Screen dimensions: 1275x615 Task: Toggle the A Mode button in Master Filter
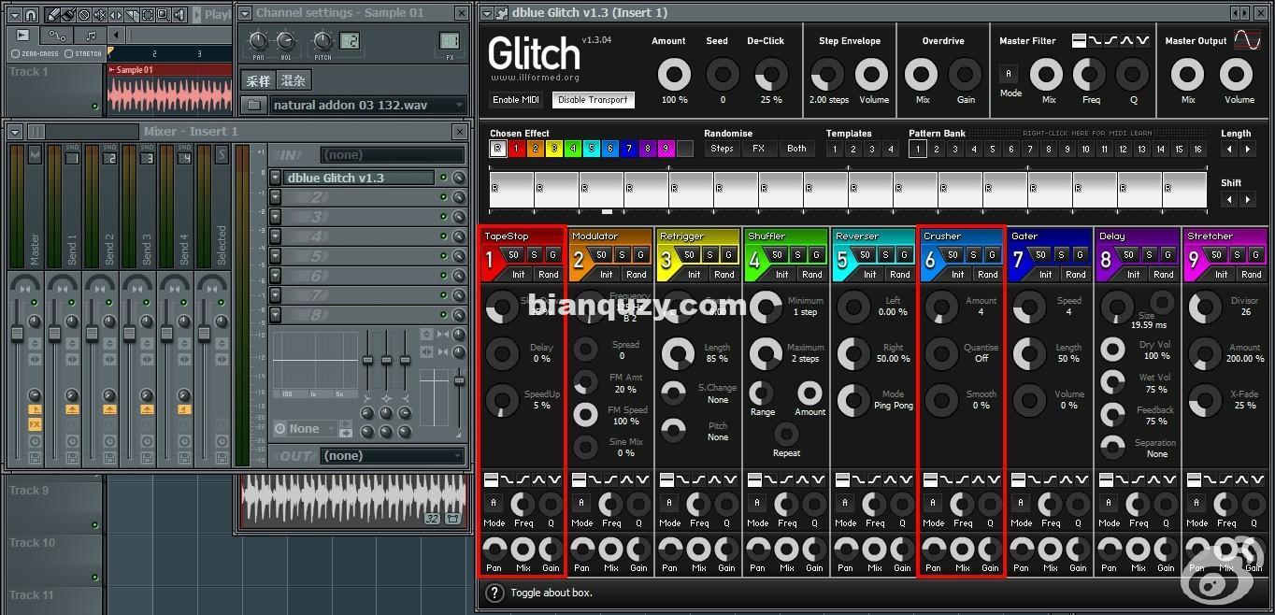[1009, 74]
